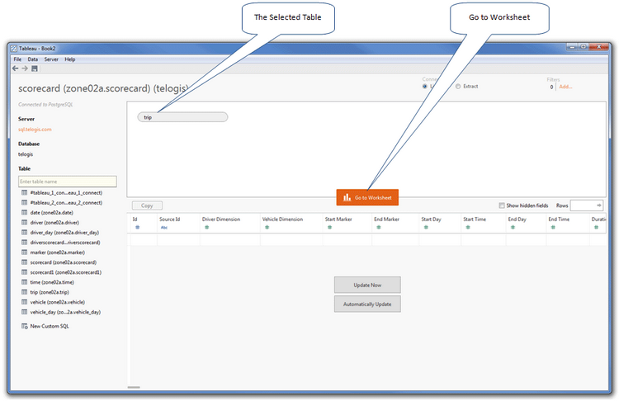Viewport: 619px width, 401px height.
Task: Click the Enter table name search field
Action: point(68,182)
